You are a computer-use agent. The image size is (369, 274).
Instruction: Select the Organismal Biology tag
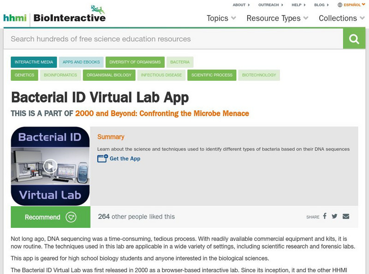coord(109,75)
